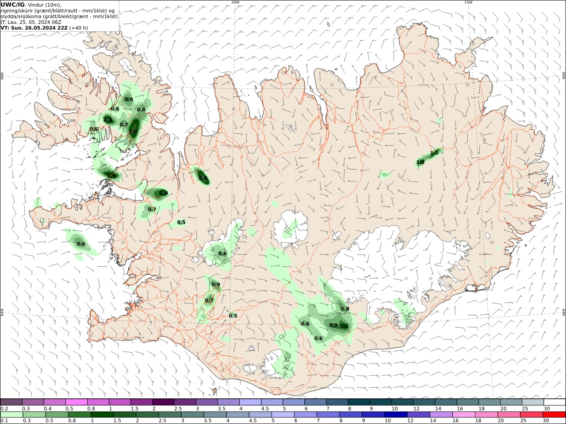Select the (+40 h) forecast offset text
566x424 pixels.
(x=79, y=28)
